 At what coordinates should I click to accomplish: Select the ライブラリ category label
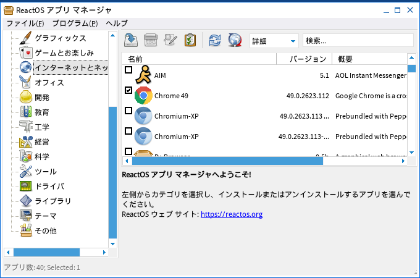click(x=53, y=201)
